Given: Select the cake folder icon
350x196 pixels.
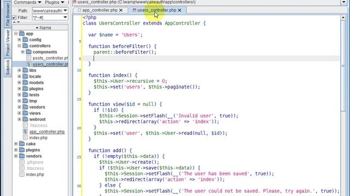Looking at the screenshot, I should pos(22,144).
